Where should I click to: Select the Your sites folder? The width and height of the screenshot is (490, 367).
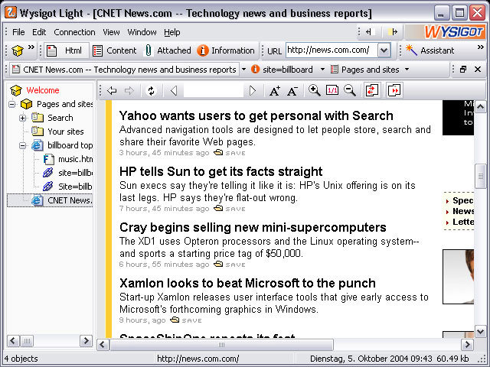66,132
